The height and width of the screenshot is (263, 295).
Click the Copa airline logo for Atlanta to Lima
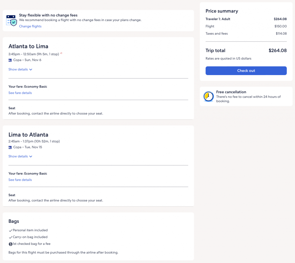(x=10, y=60)
